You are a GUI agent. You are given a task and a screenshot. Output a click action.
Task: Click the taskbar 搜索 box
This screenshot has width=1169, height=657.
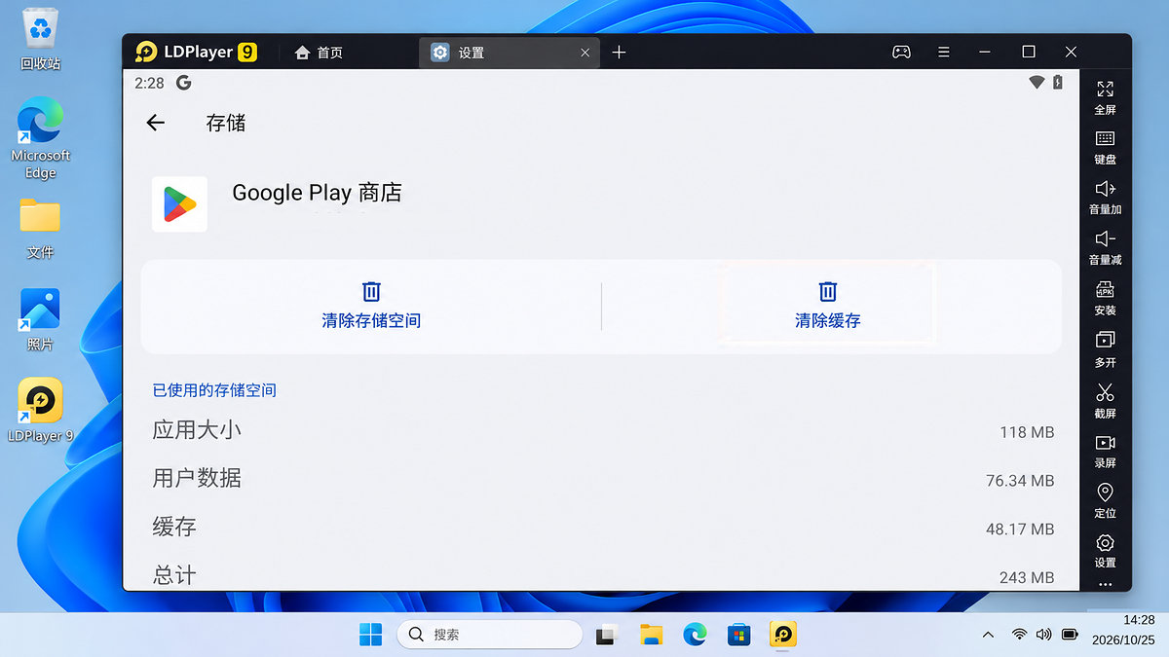tap(489, 635)
